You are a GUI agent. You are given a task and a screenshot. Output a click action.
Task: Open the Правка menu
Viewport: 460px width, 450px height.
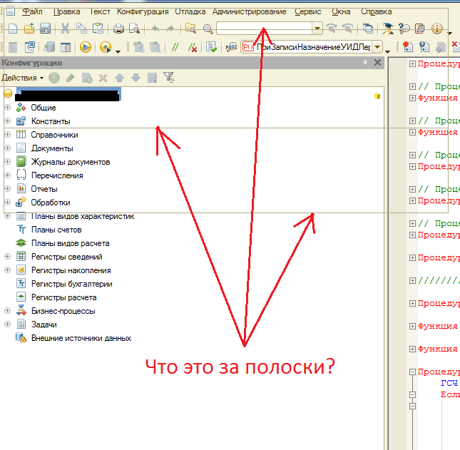coord(66,11)
